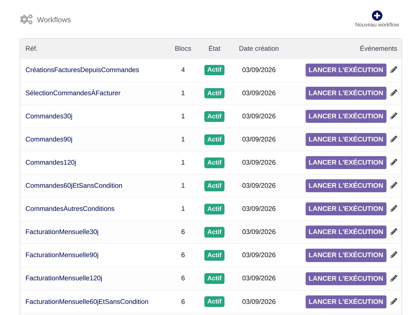Launch execution of FacturationMensuelle60jEtSansCondition
The width and height of the screenshot is (419, 315).
346,301
